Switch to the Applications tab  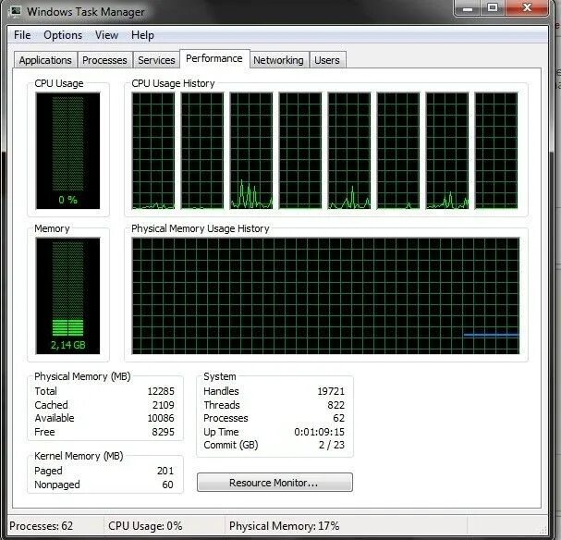tap(45, 60)
